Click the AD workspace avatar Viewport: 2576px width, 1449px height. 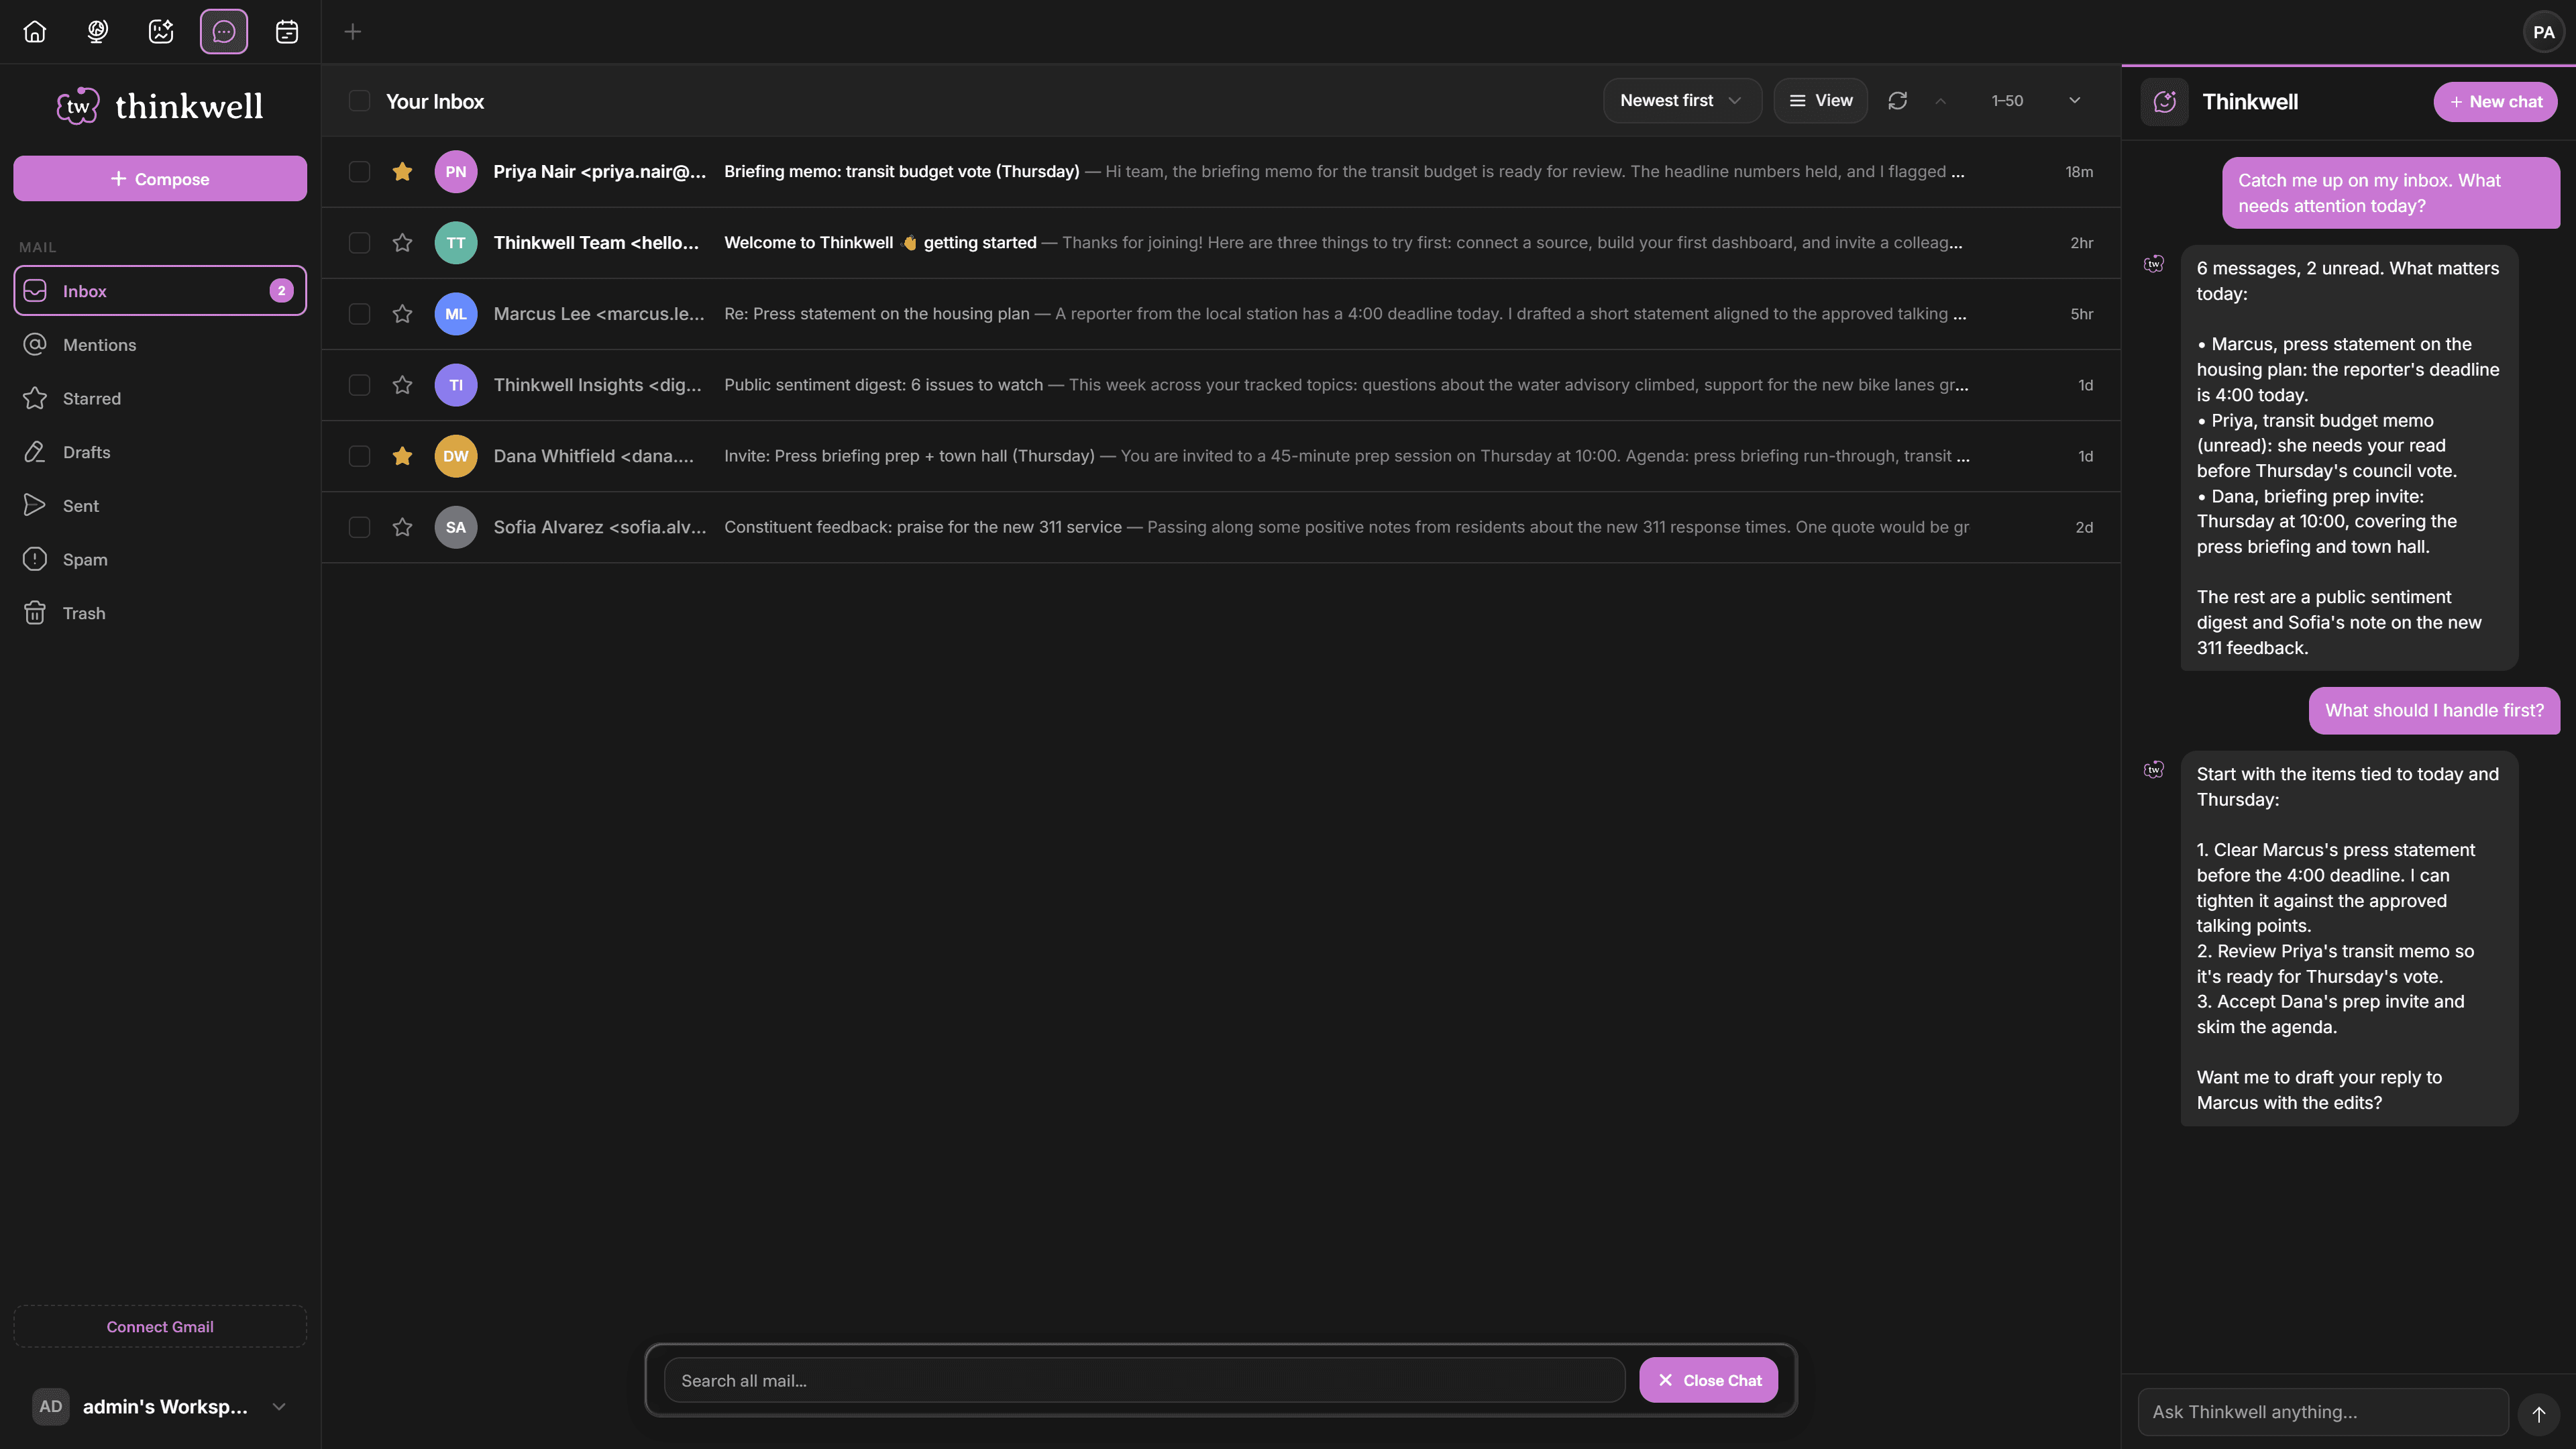(51, 1406)
